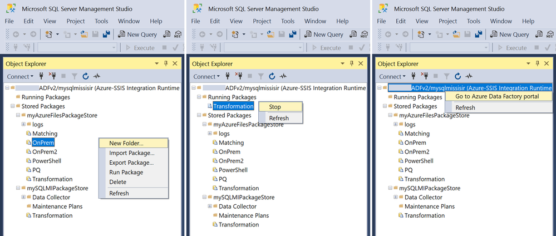This screenshot has width=556, height=236.
Task: Collapse mySQLMIPackageStore in window with New Folder menu
Action: [18, 189]
